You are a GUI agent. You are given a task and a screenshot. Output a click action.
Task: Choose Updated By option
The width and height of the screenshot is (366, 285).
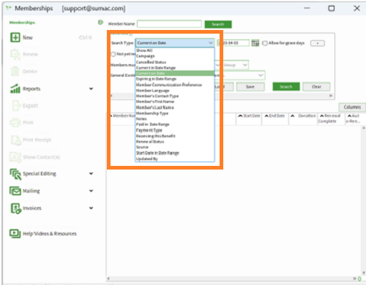click(x=175, y=159)
